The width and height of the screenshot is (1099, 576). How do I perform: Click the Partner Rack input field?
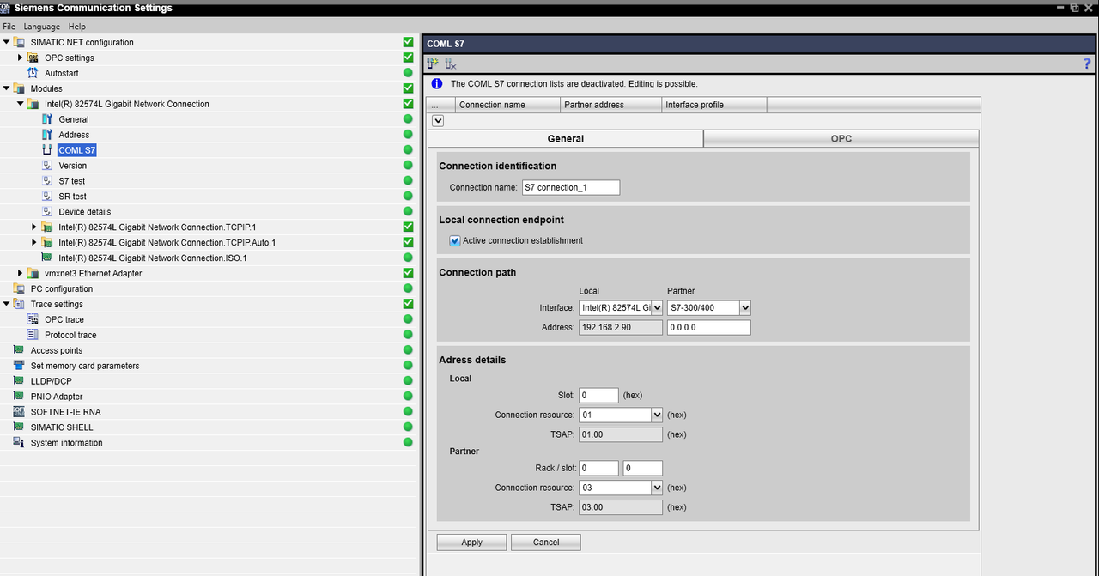coord(598,469)
